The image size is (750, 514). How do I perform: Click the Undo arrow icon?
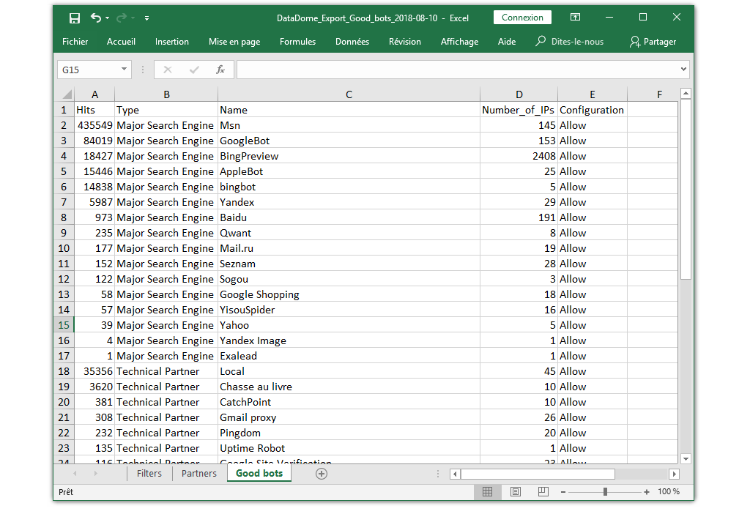96,18
